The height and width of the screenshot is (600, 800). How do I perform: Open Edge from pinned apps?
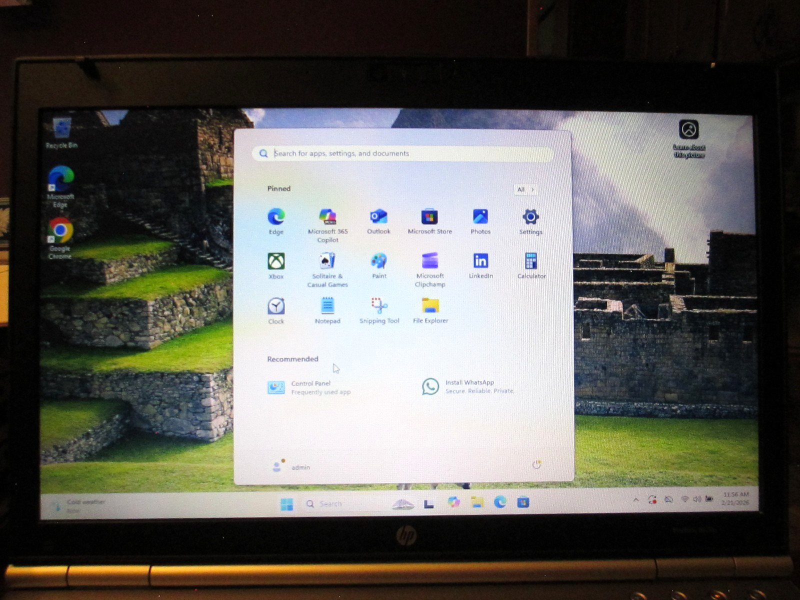click(x=276, y=221)
